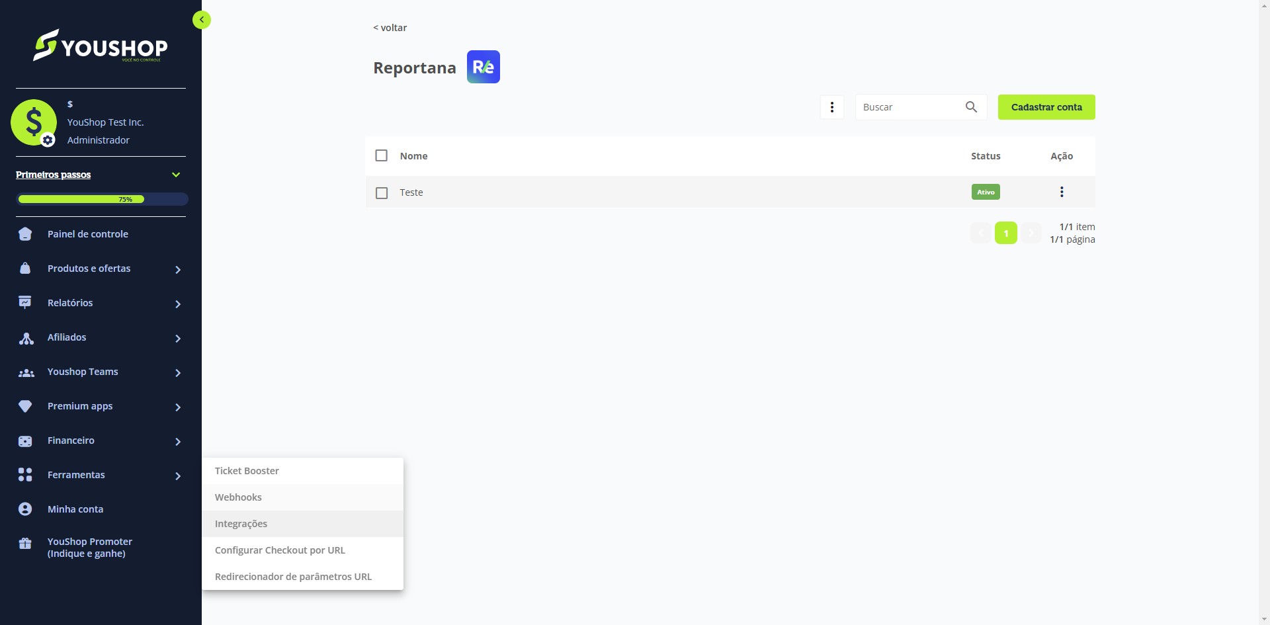This screenshot has width=1270, height=625.
Task: Click the Status column header
Action: 986,156
